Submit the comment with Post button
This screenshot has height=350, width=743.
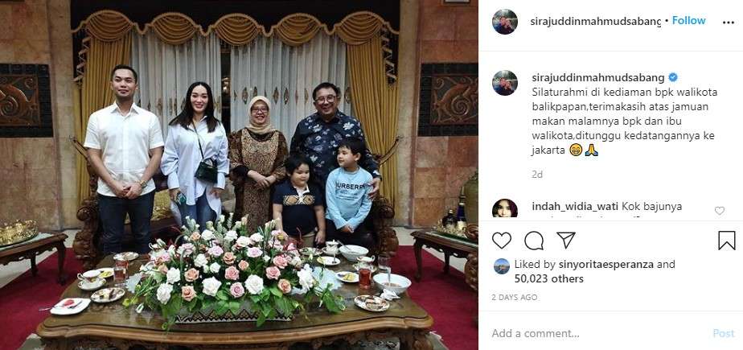[x=724, y=333]
